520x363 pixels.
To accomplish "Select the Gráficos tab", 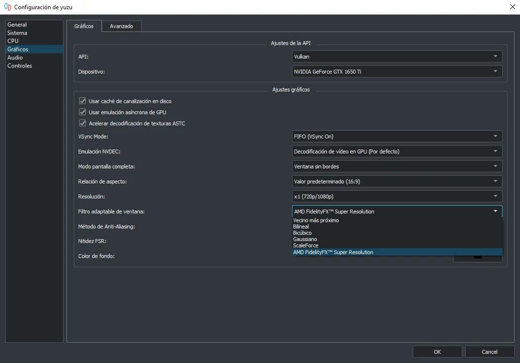I will (x=84, y=26).
